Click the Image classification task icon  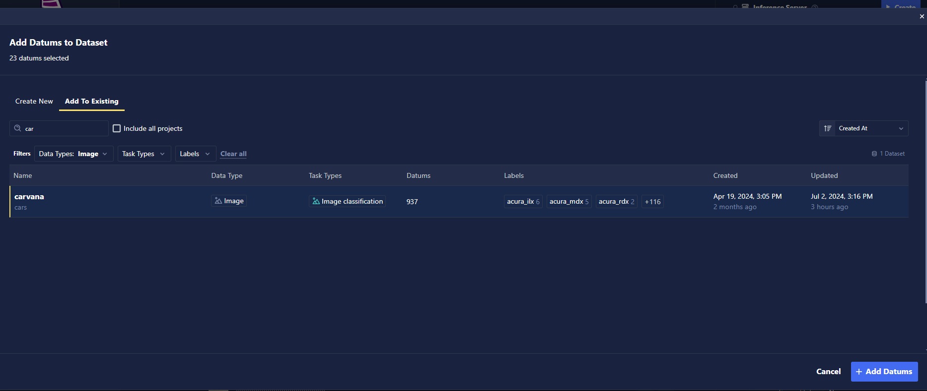coord(315,201)
